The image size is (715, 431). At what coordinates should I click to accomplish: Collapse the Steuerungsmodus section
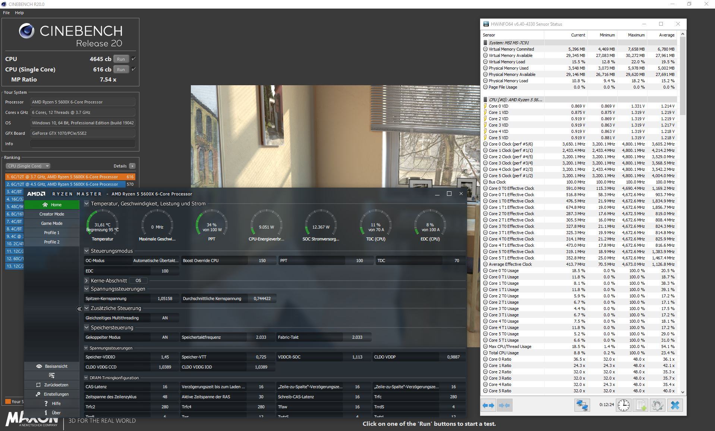point(86,251)
